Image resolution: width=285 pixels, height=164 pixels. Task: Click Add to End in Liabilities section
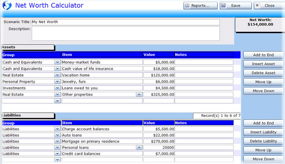tap(263, 123)
